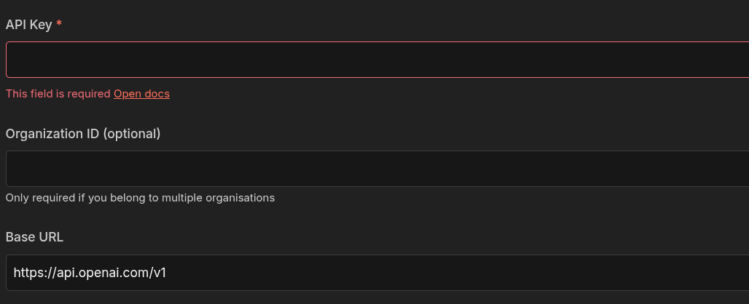This screenshot has height=304, width=749.
Task: Click the Base URL label text
Action: 34,237
